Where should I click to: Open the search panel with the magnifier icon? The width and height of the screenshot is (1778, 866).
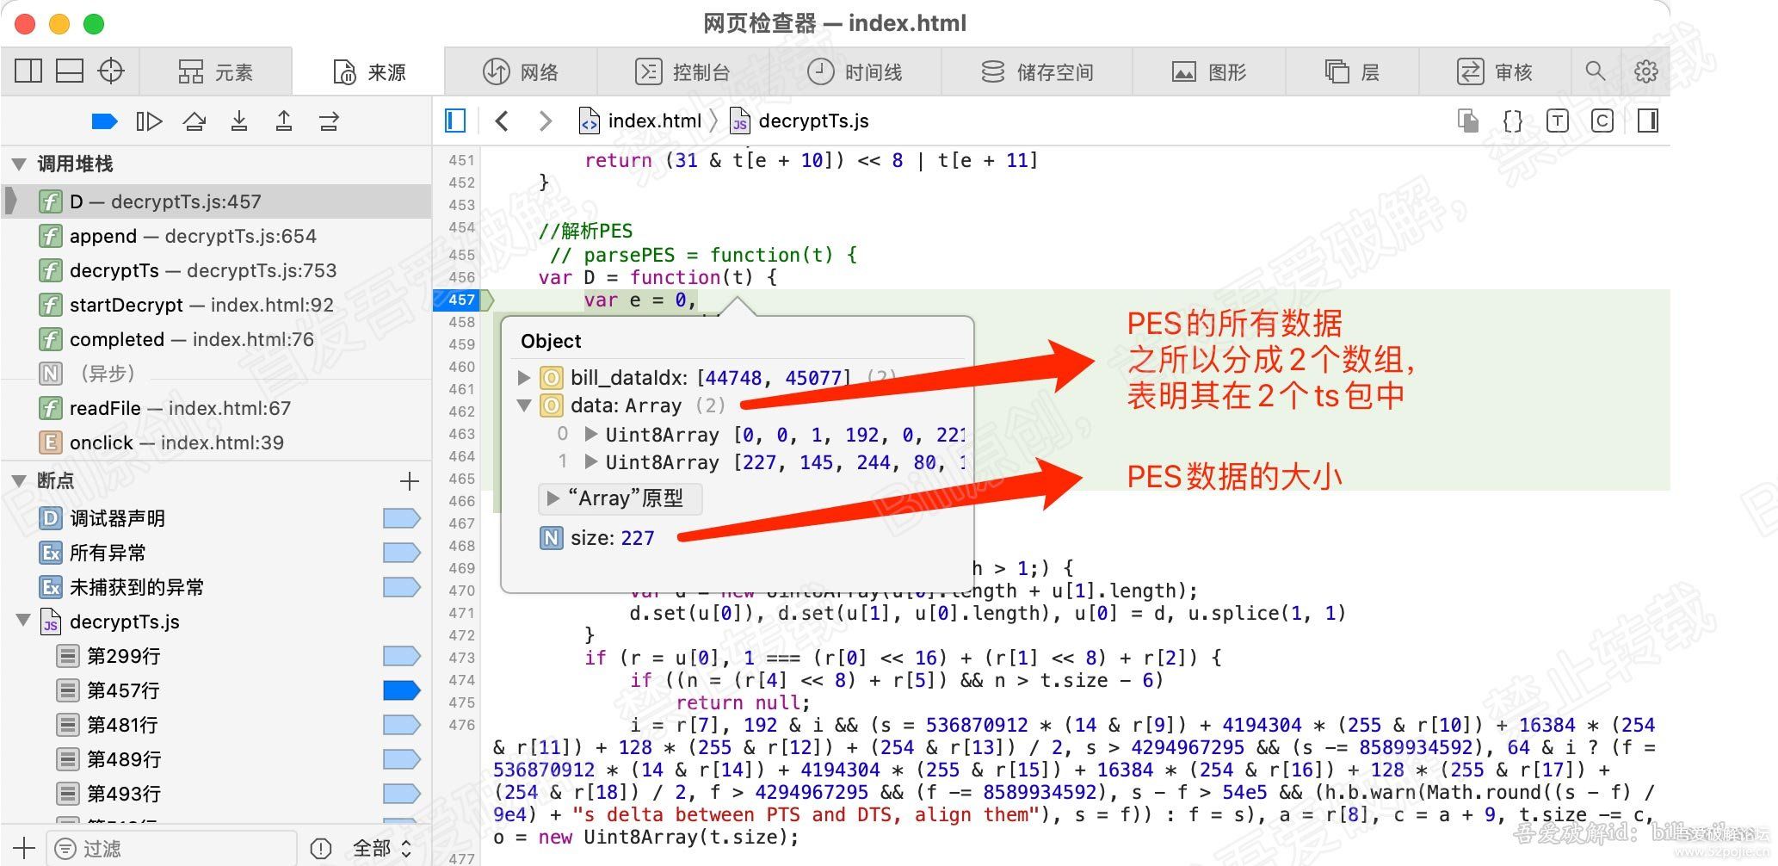pos(1596,71)
